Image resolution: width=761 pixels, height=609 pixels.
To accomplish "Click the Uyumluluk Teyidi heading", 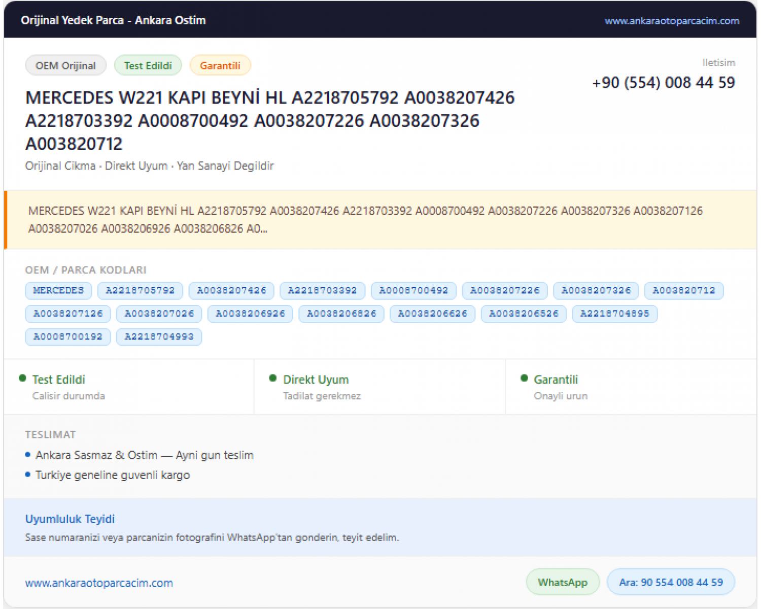I will 70,519.
